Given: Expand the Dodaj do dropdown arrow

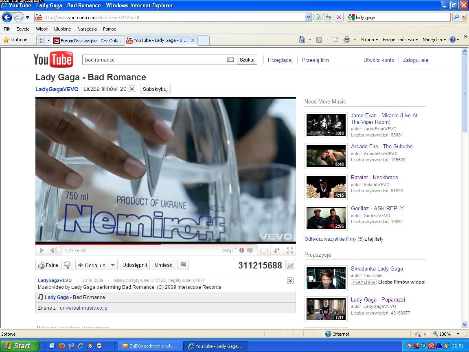Looking at the screenshot, I should 113,265.
